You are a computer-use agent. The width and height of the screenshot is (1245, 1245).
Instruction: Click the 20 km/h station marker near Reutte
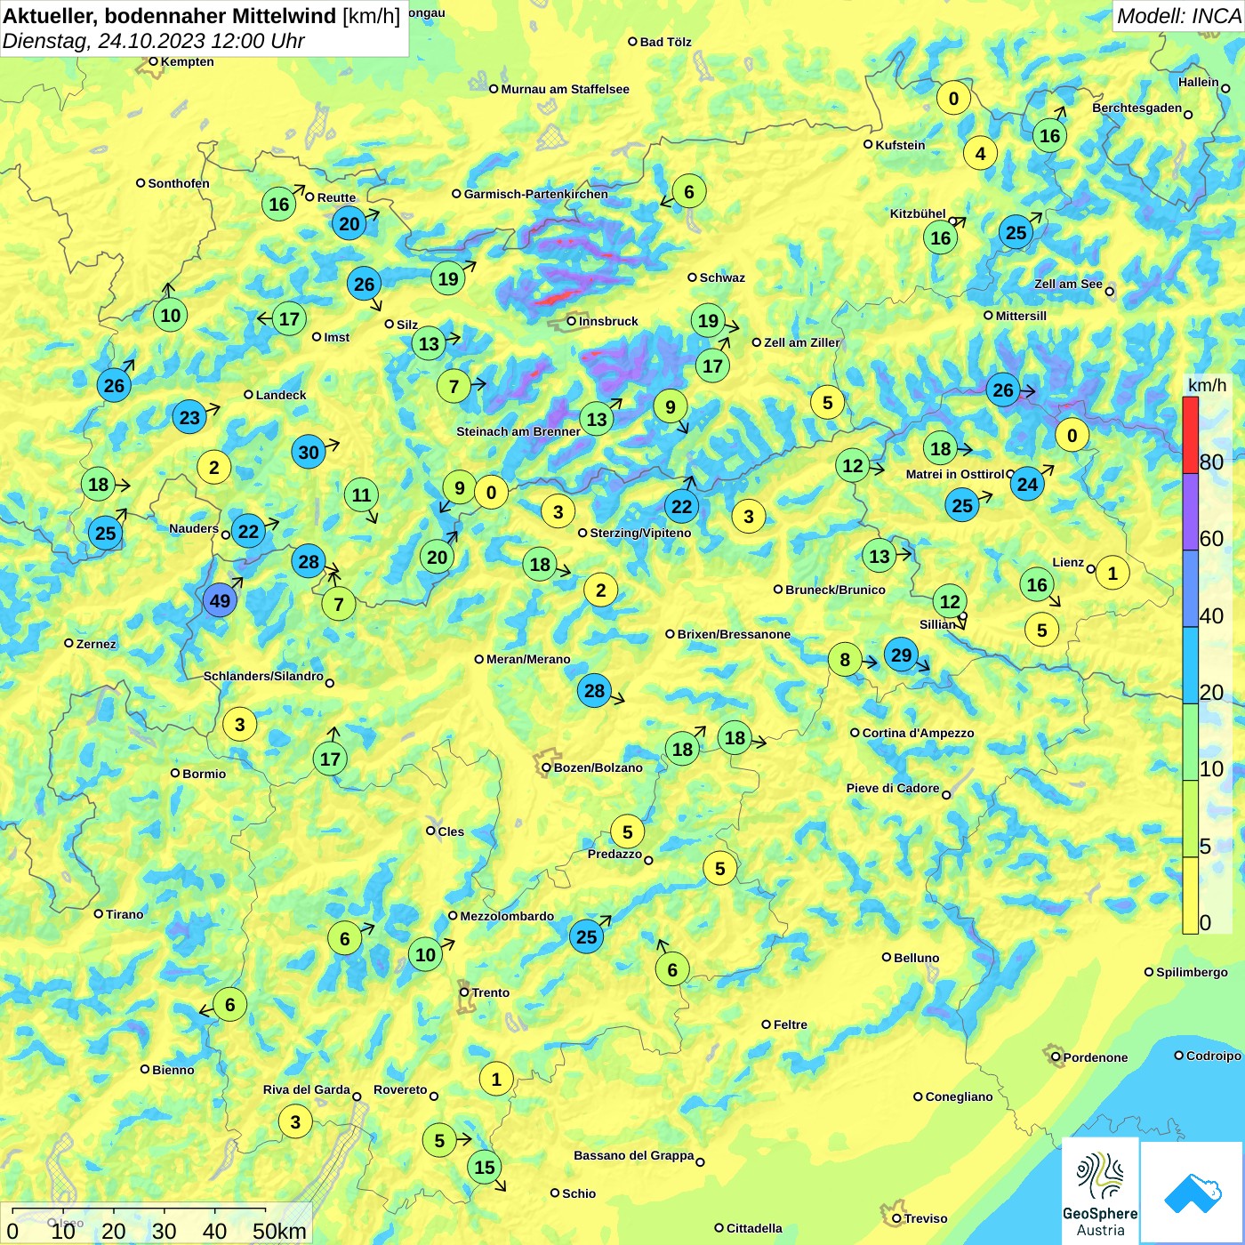coord(349,223)
